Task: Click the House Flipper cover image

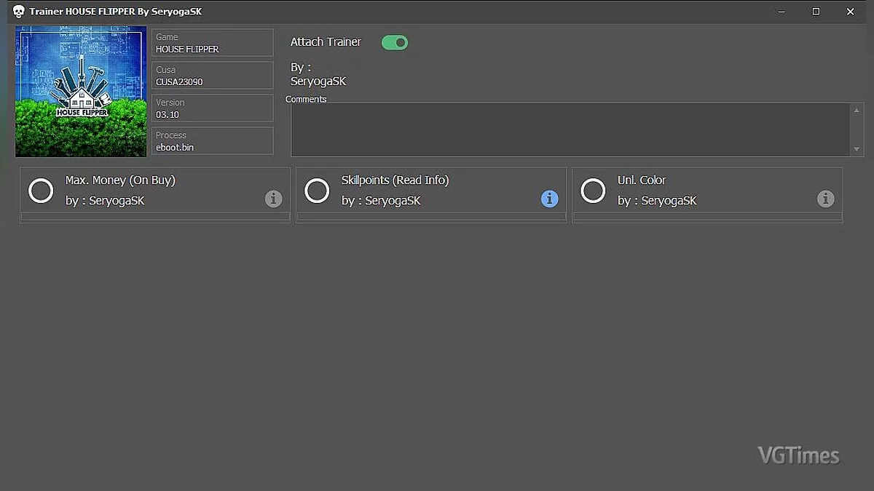Action: coord(81,92)
